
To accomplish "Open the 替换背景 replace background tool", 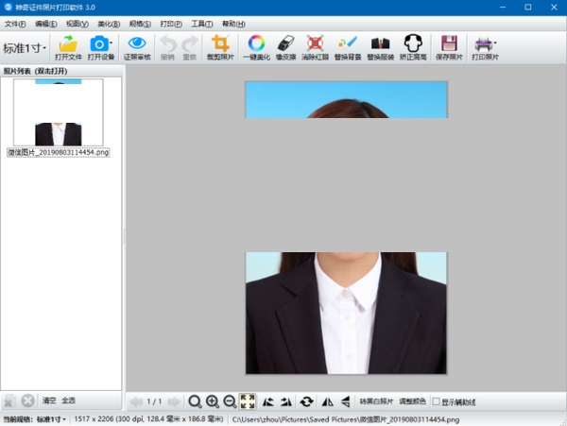I will (347, 44).
